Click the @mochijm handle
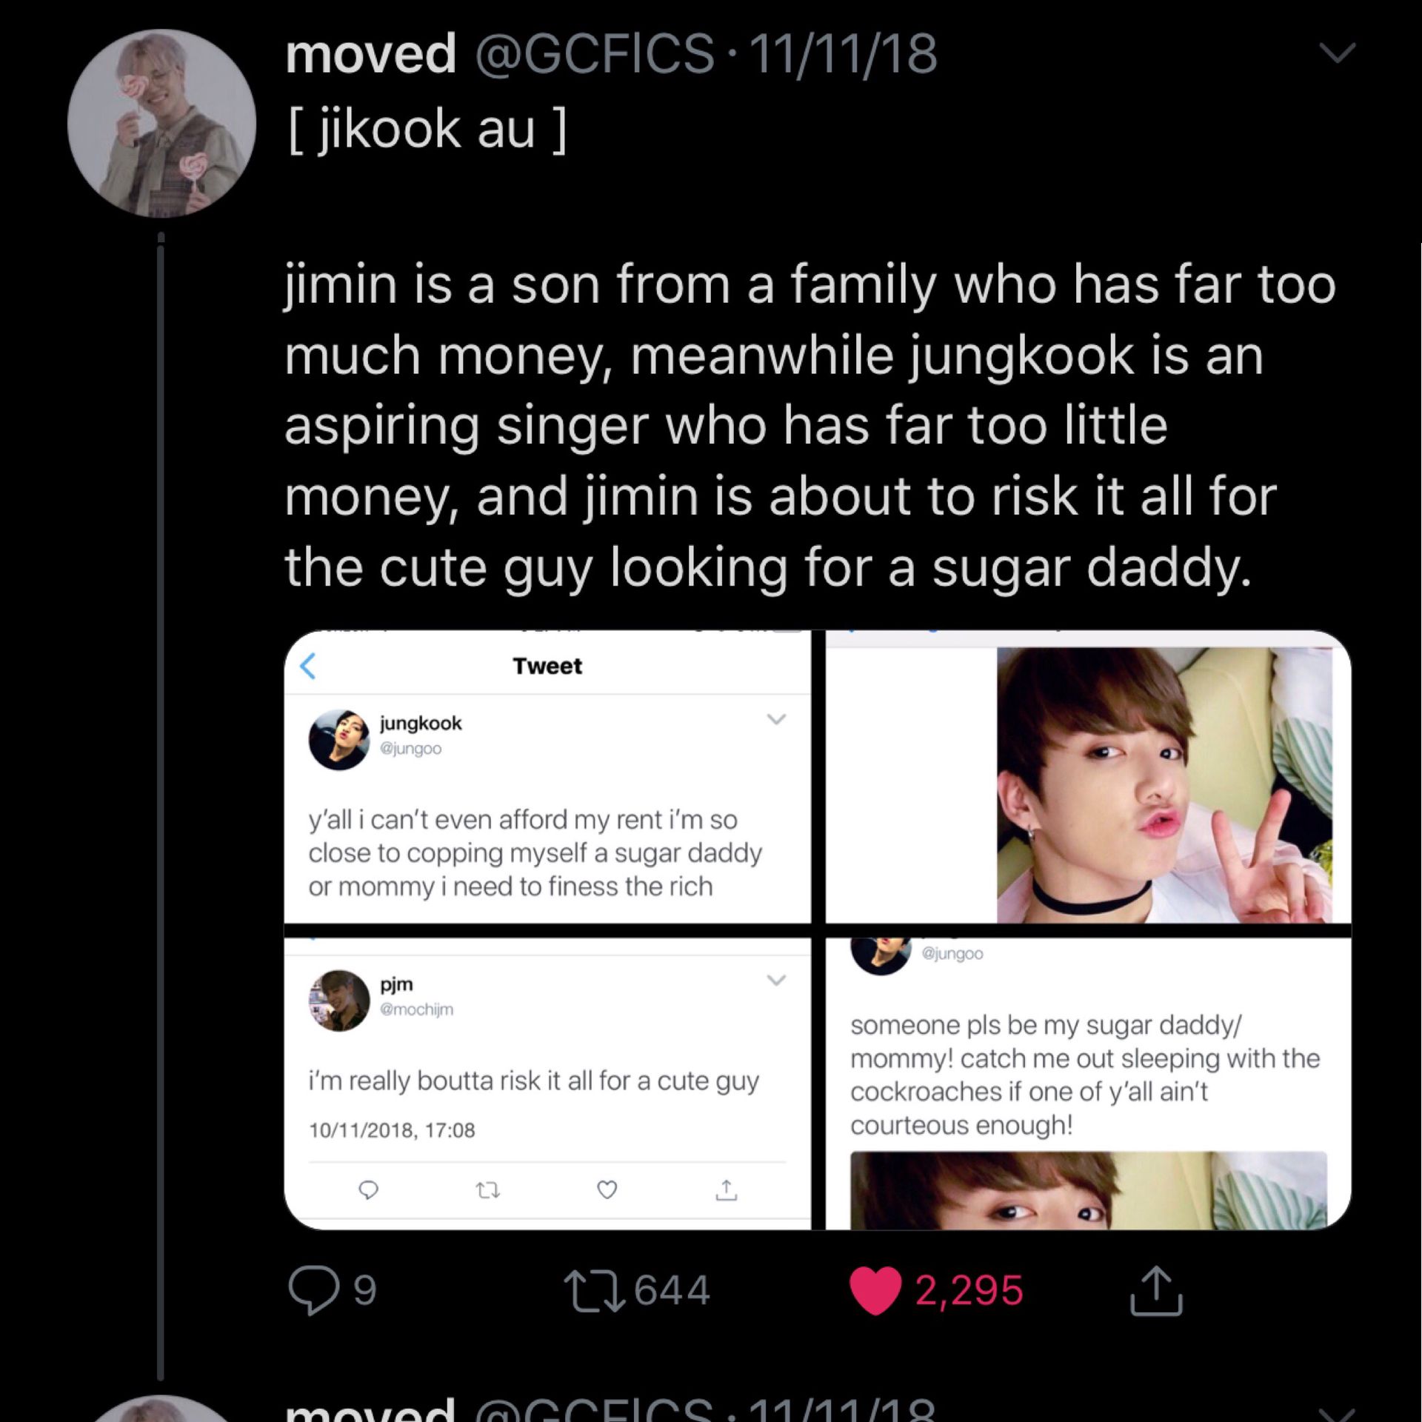The image size is (1422, 1422). click(416, 1009)
